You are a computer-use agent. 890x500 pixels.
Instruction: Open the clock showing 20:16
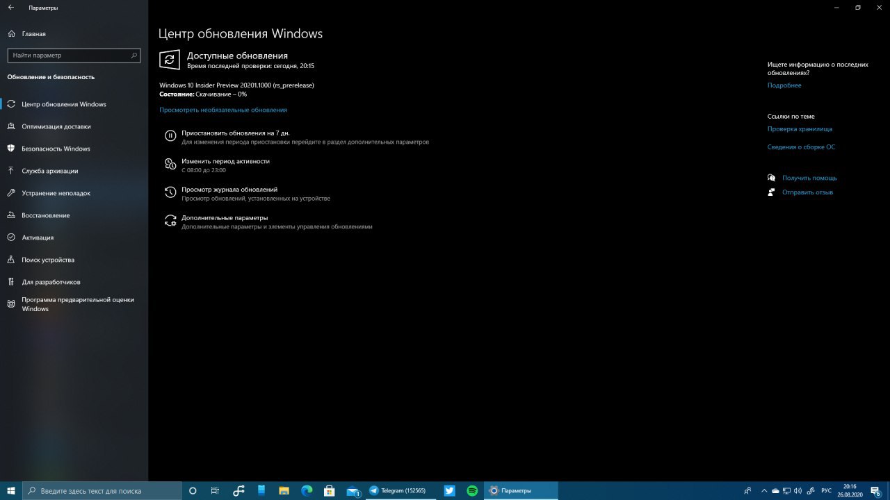[850, 490]
